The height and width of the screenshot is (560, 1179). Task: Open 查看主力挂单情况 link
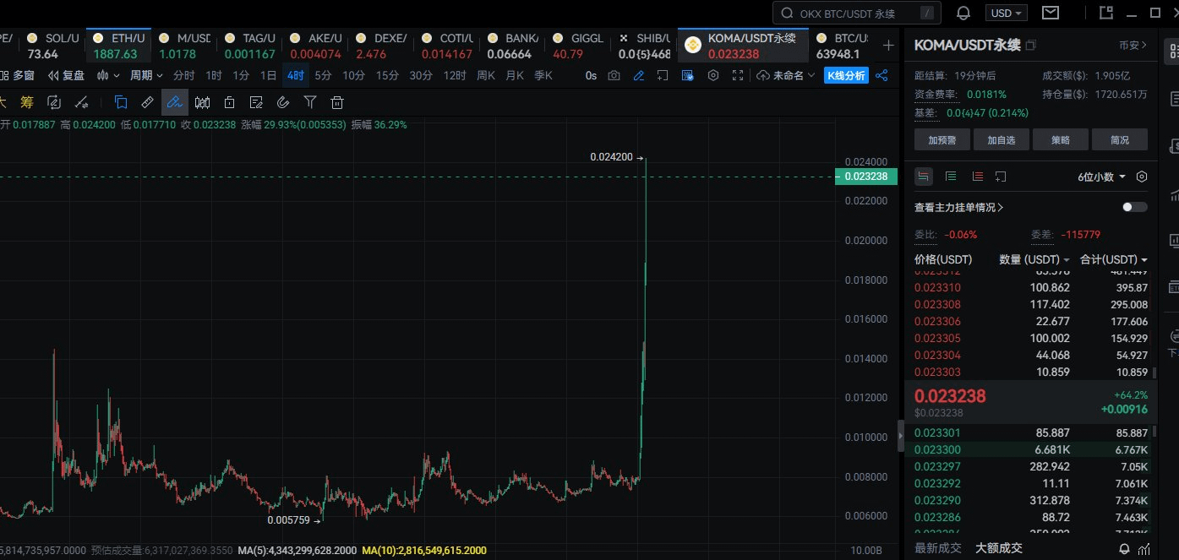click(x=958, y=207)
